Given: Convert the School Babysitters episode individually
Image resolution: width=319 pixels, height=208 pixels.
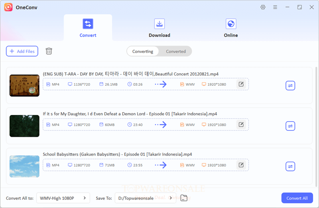Looking at the screenshot, I should coord(290,166).
